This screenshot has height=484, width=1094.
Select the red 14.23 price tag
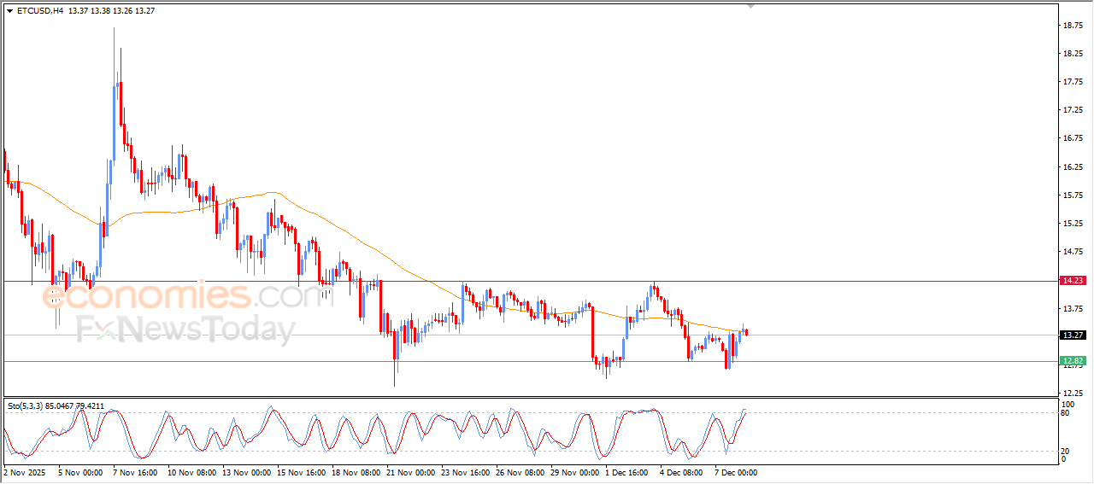pos(1072,280)
